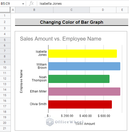
Task: Select column C header
Action: (71, 10)
